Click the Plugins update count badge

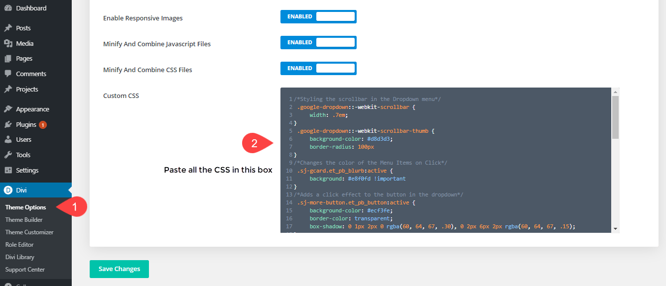pos(43,125)
